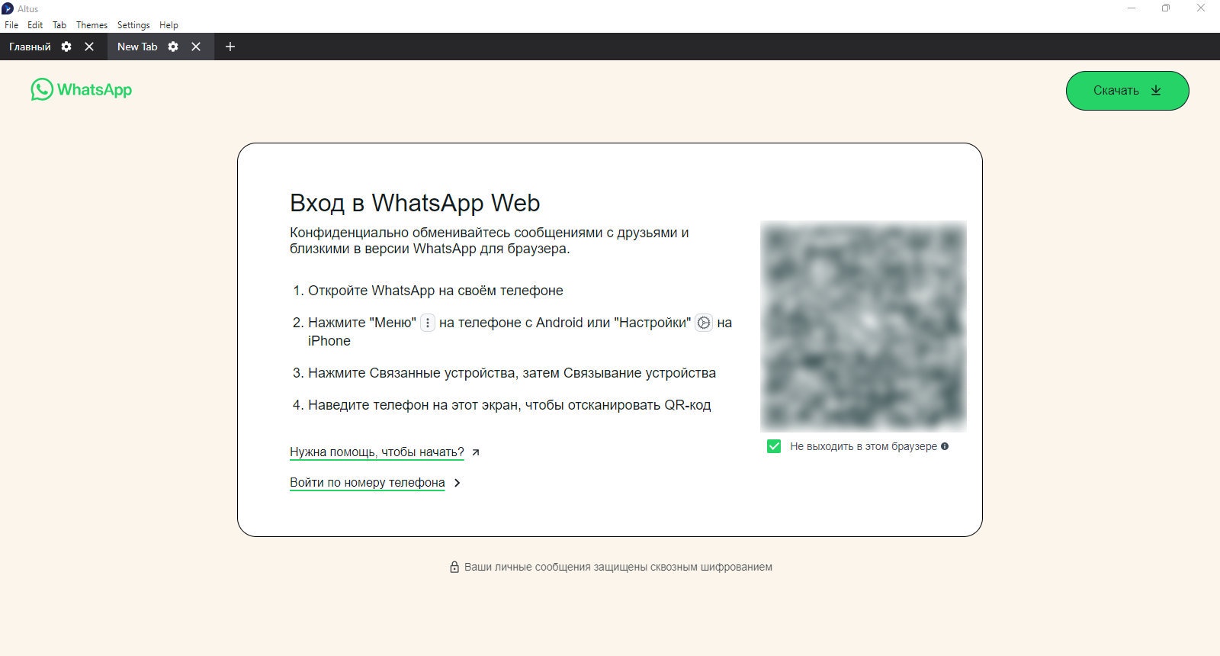Click the info icon beside stay-signed-in option
Screen dimensions: 1220x656
945,446
